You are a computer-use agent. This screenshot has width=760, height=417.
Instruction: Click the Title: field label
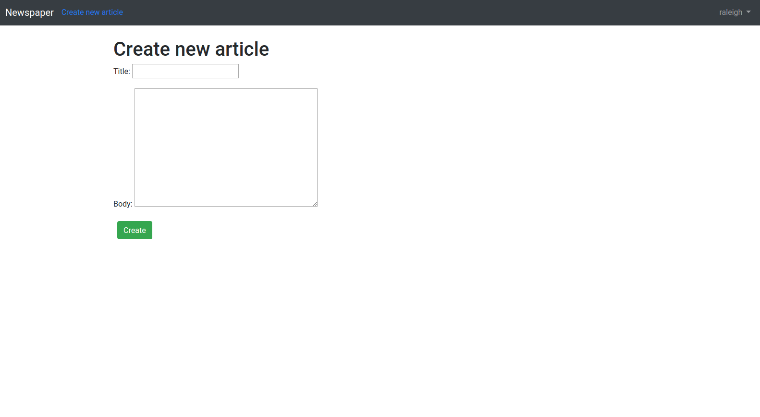tap(122, 71)
